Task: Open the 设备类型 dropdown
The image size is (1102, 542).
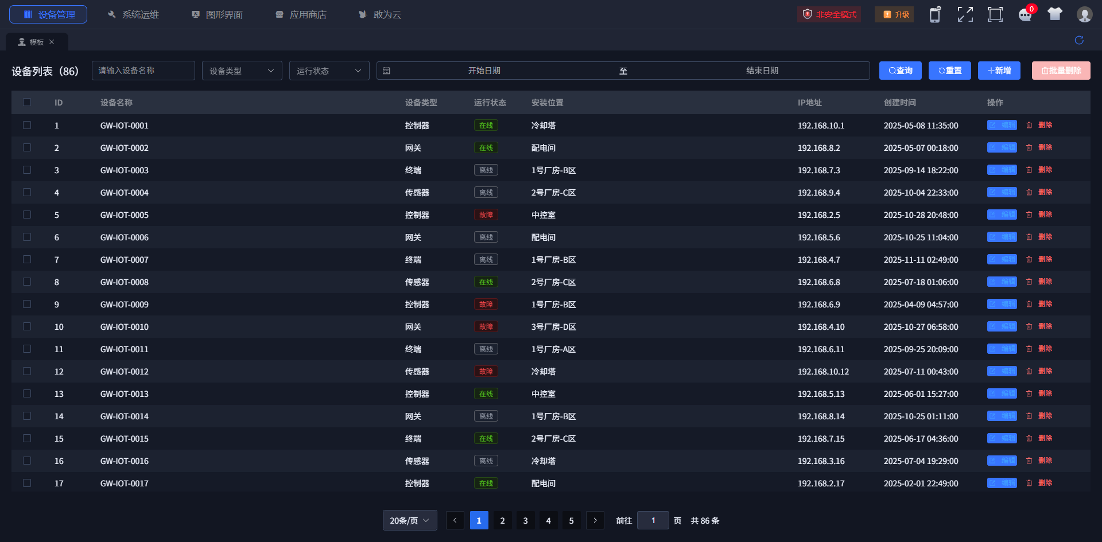Action: tap(242, 71)
